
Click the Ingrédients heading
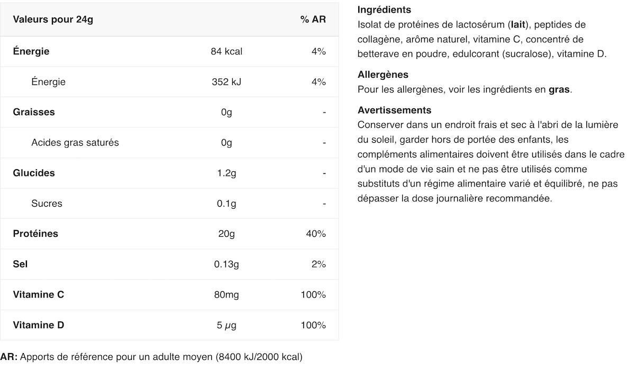(384, 10)
